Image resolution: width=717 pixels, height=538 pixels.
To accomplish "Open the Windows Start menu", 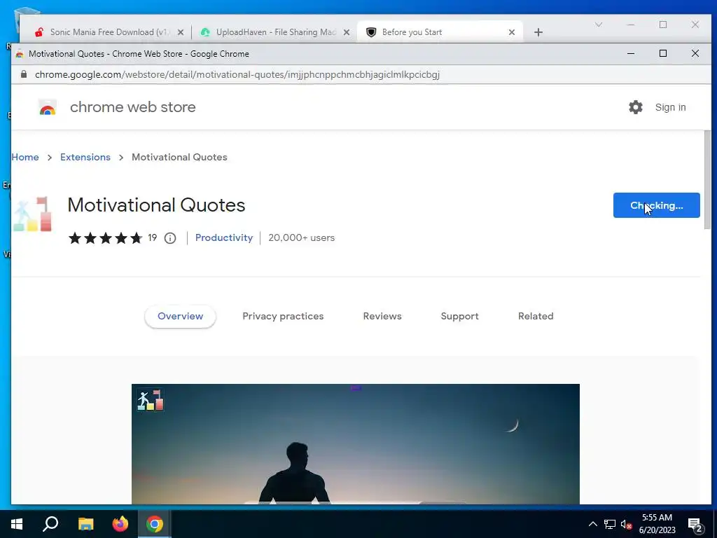I will point(17,524).
